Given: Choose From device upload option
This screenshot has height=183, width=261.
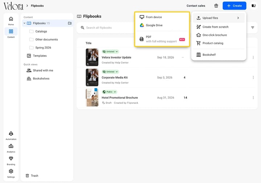Looking at the screenshot, I should (x=162, y=17).
